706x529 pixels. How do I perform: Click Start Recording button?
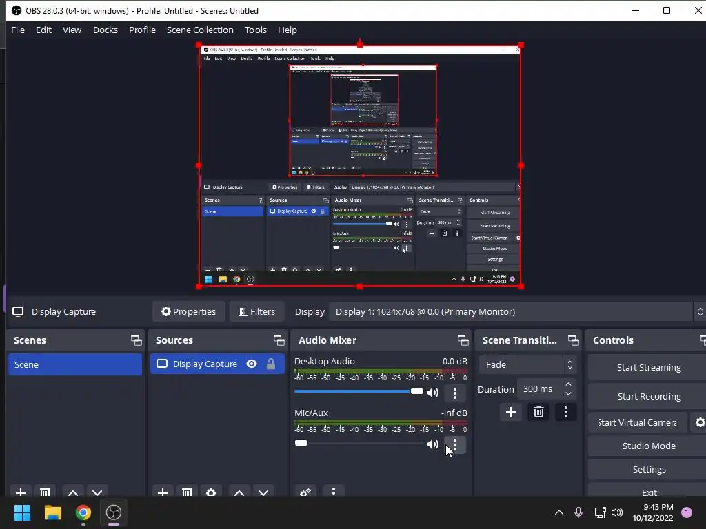pyautogui.click(x=648, y=396)
